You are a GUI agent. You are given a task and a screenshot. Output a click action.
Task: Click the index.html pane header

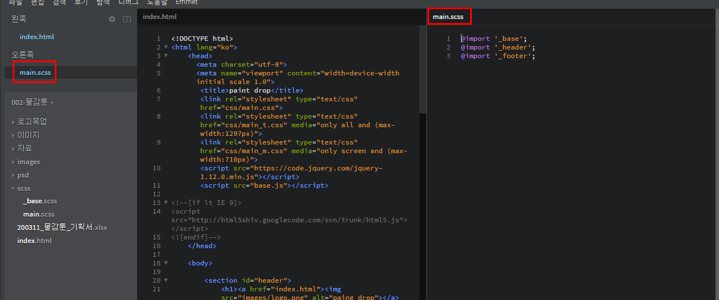[160, 17]
